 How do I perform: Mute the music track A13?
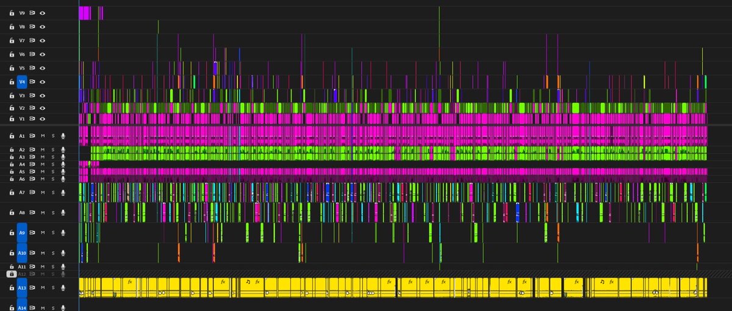(x=43, y=288)
